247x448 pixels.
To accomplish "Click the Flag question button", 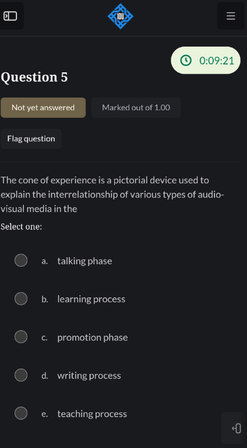I will tap(31, 139).
